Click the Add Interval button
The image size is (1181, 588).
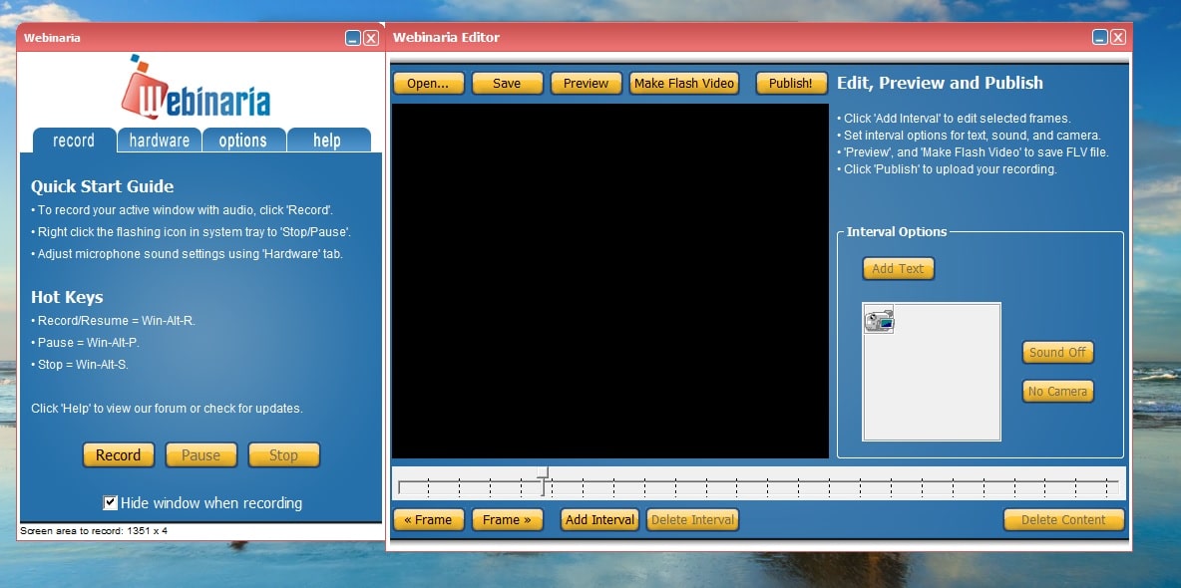point(599,519)
